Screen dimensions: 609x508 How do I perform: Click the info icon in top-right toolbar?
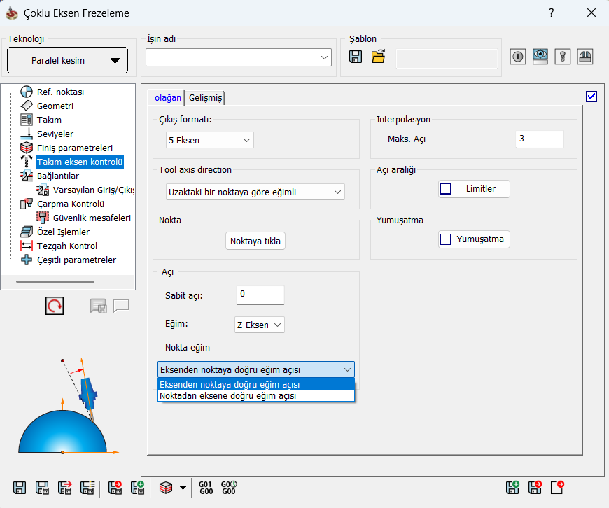518,57
